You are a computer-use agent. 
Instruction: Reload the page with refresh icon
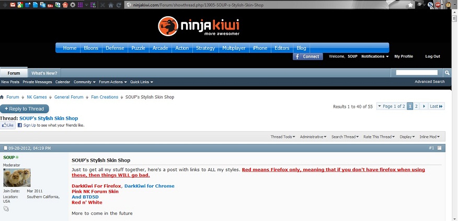tap(119, 5)
